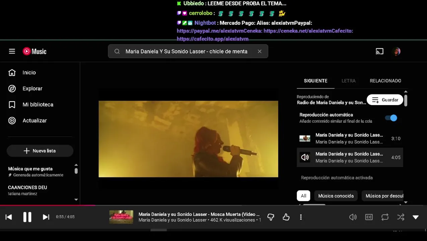Clear the search box text
Screen dimensions: 427x241
coord(260,51)
